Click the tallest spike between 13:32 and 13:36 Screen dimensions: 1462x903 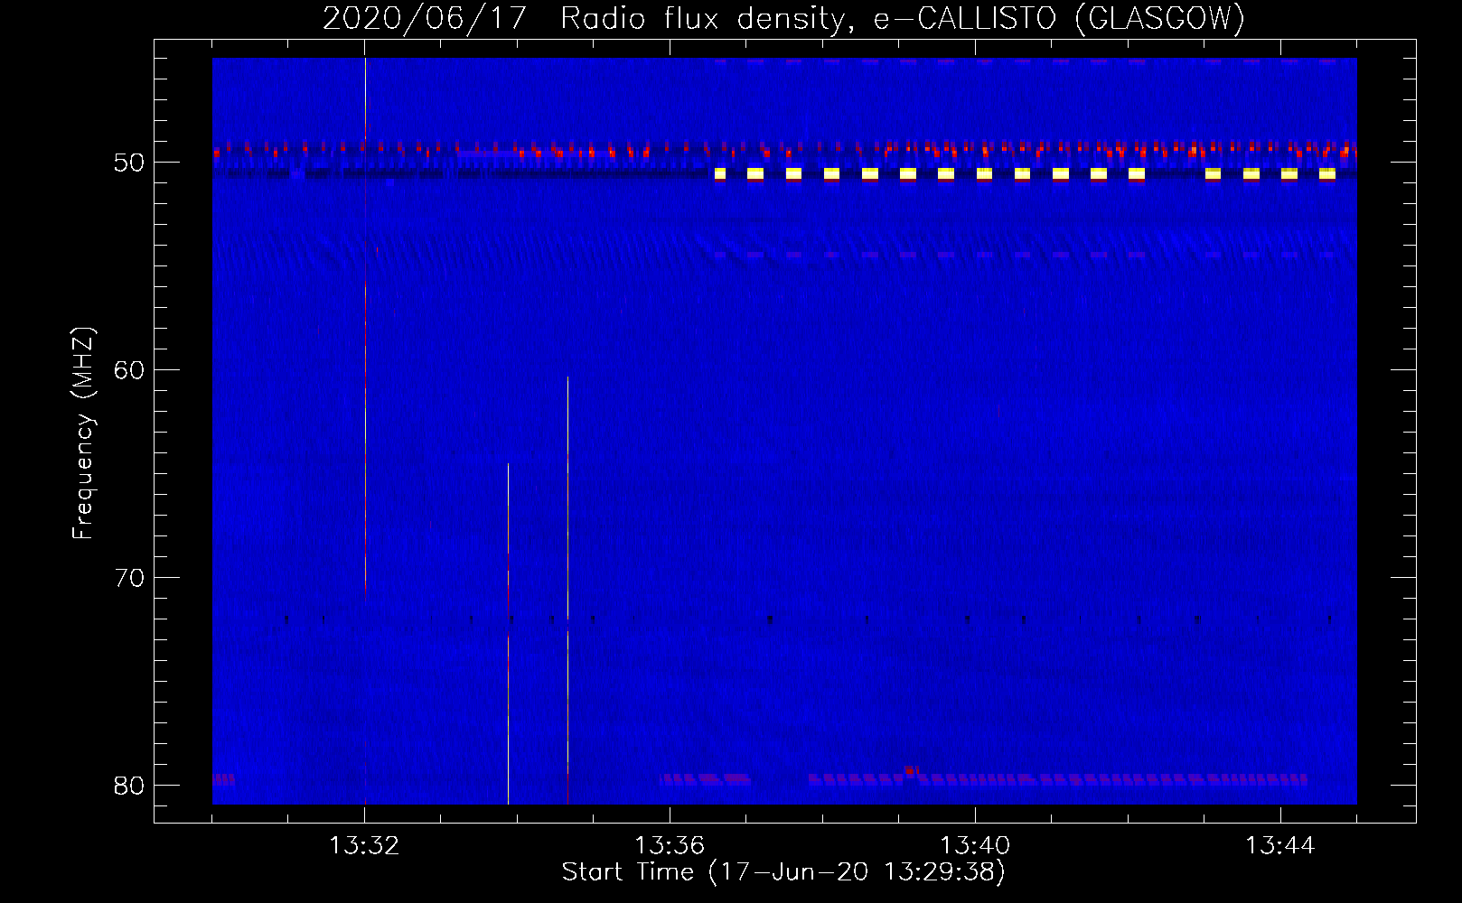click(x=567, y=591)
